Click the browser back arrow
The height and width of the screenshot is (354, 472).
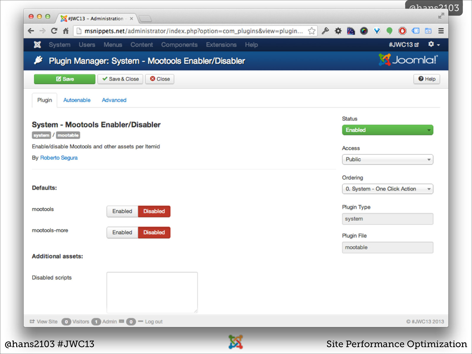pos(31,31)
